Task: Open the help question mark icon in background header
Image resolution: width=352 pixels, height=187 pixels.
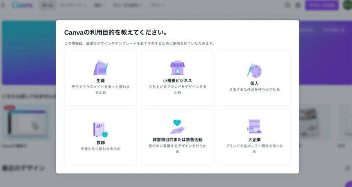Action: (x=287, y=5)
